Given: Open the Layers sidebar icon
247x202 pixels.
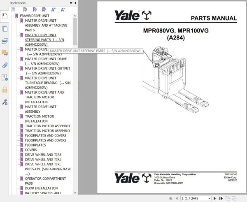Looking at the screenshot, I should click(x=5, y=41).
